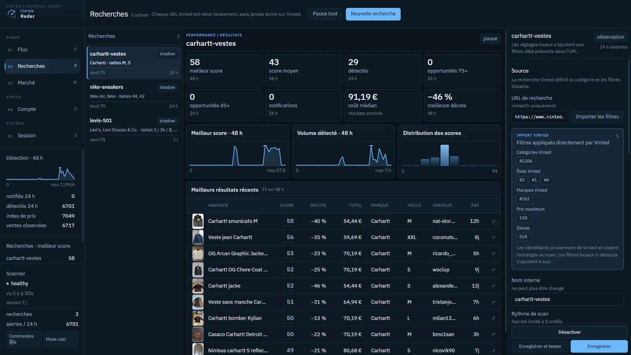Open external link for Veste jean Carhartt

coord(493,237)
